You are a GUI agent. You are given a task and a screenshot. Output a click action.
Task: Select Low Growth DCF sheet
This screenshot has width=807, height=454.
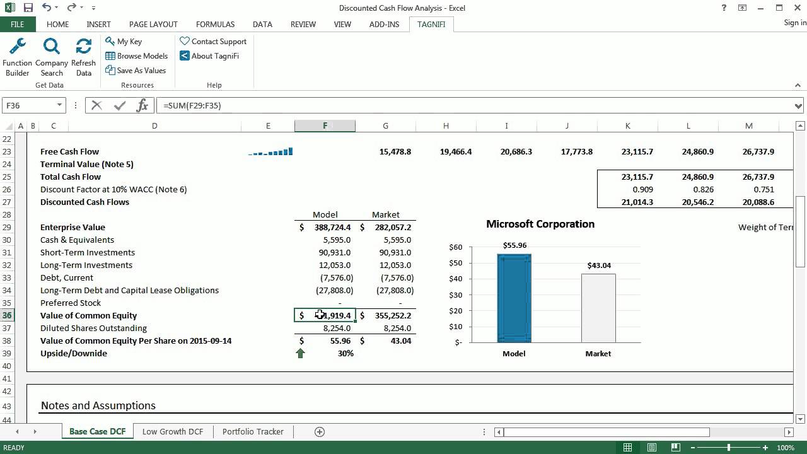[x=173, y=431]
